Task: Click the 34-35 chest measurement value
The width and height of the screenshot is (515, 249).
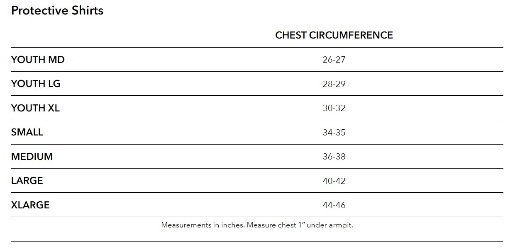Action: coord(334,133)
